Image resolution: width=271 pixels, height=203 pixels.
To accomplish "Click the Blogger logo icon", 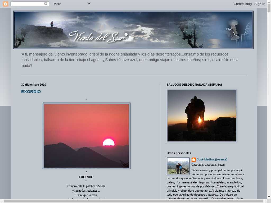I will pyautogui.click(x=5, y=4).
